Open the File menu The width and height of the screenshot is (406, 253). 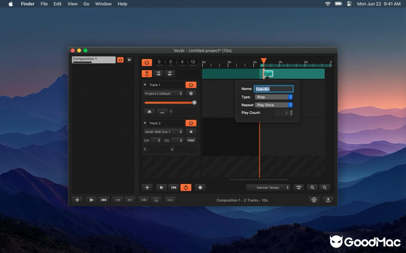[44, 4]
